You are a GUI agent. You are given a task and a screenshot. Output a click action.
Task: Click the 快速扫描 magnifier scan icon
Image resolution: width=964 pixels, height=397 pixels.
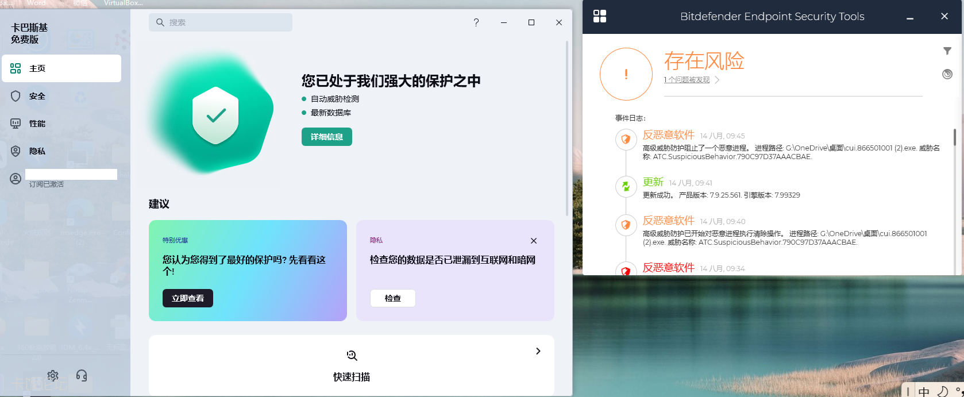(352, 356)
